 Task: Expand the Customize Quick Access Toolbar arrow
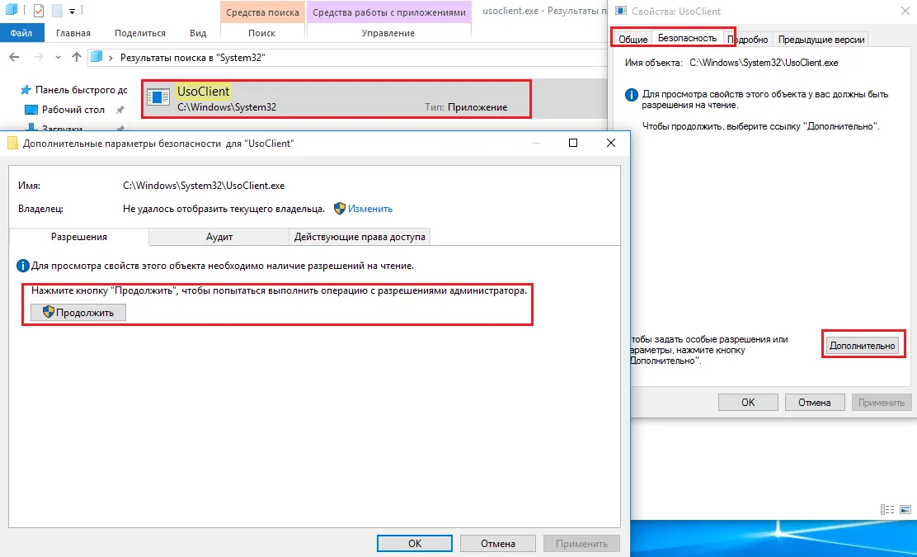73,11
